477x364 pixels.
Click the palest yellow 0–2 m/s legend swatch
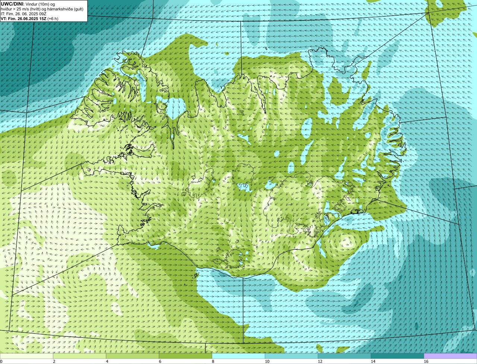(26, 356)
